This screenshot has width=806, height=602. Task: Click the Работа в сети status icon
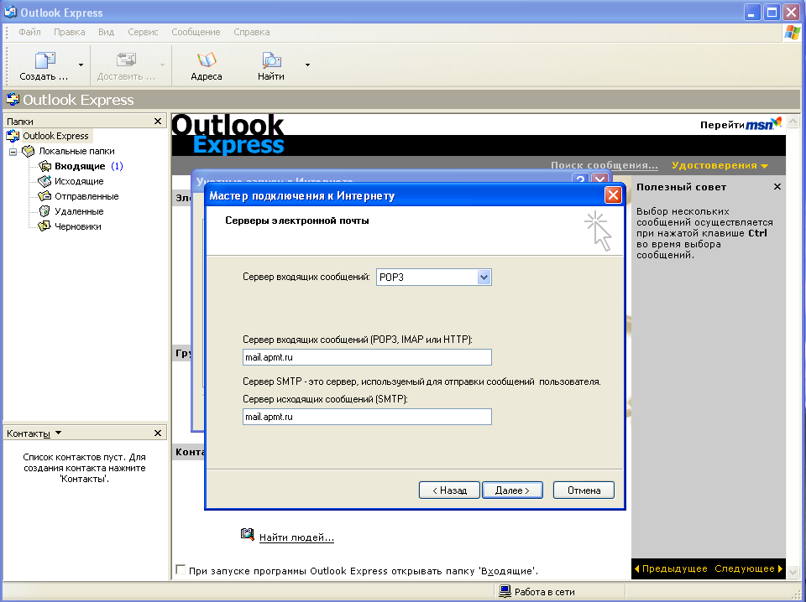click(x=505, y=591)
